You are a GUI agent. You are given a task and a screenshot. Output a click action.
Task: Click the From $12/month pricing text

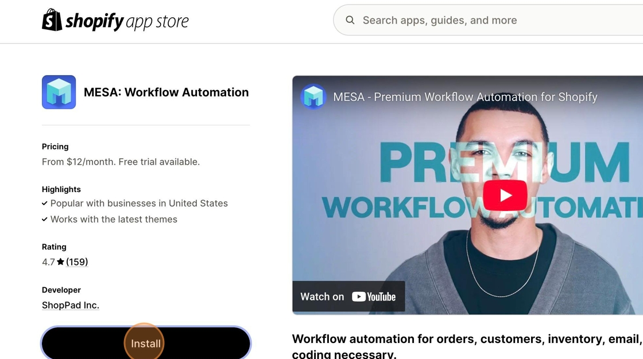tap(121, 162)
